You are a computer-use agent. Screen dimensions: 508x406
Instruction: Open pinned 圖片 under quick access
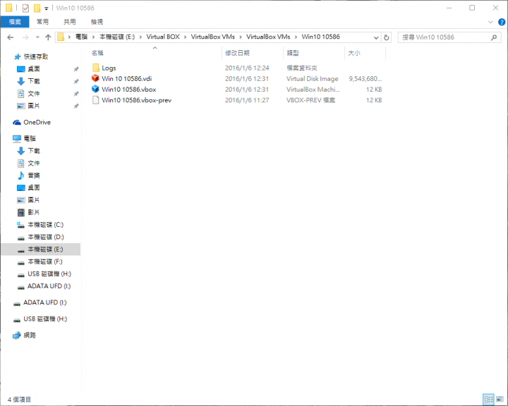point(34,106)
